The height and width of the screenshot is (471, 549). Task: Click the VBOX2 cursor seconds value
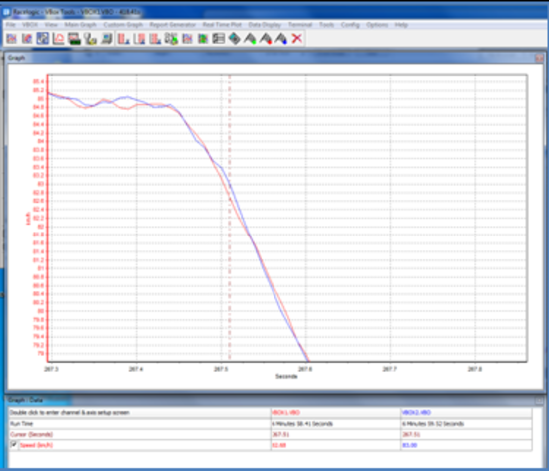[x=411, y=434]
